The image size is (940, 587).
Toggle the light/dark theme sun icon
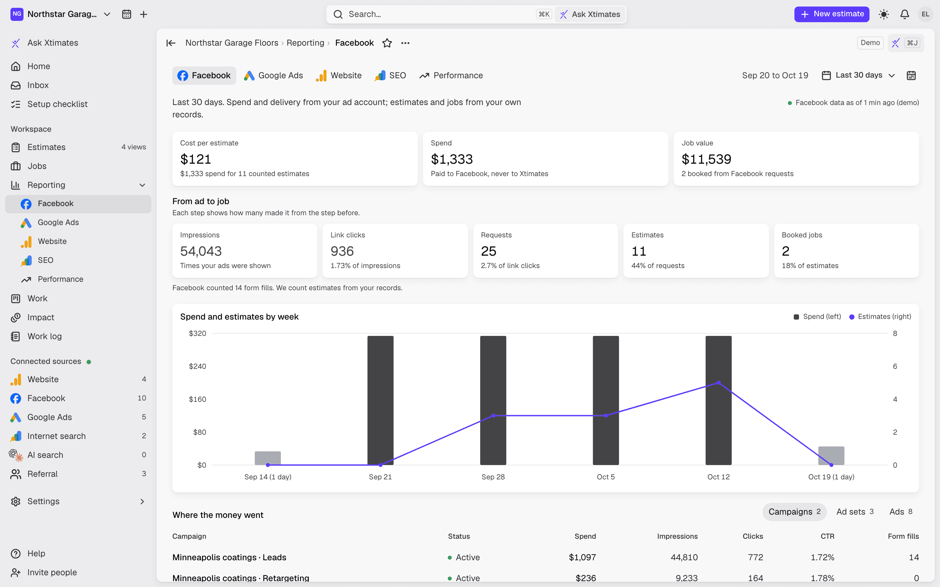[x=884, y=14]
